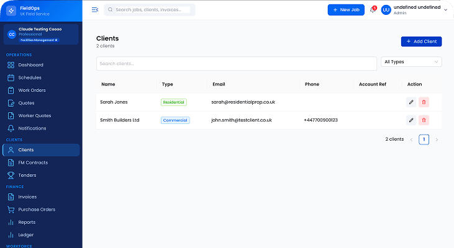Image resolution: width=454 pixels, height=248 pixels.
Task: Click the Reports bar chart icon
Action: click(11, 223)
